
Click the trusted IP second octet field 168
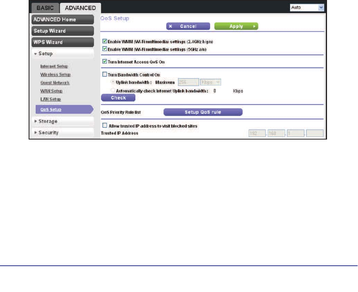pyautogui.click(x=276, y=133)
